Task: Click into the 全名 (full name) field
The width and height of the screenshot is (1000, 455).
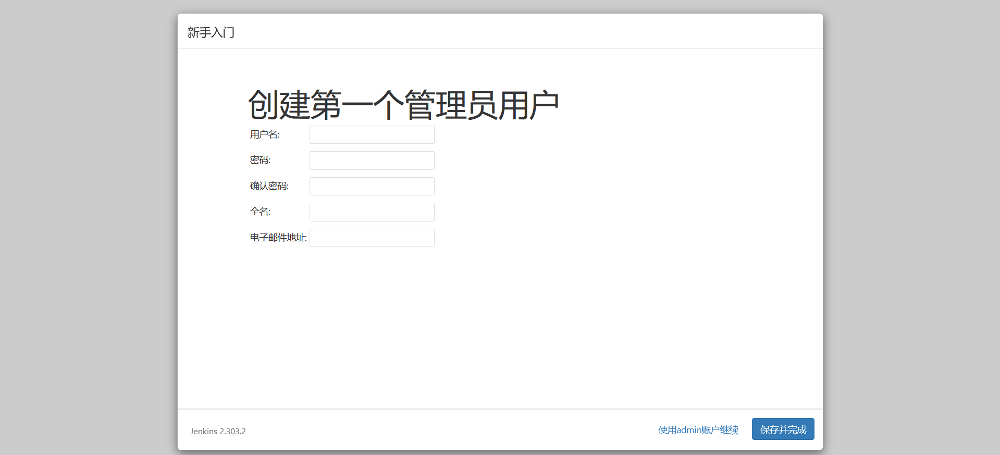Action: [372, 212]
